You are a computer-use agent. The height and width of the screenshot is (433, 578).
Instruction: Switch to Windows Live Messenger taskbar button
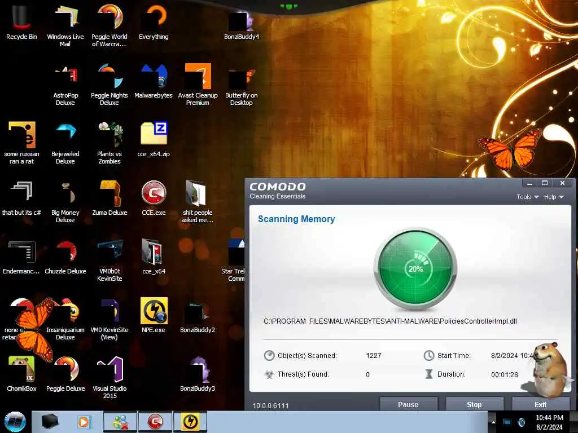120,422
